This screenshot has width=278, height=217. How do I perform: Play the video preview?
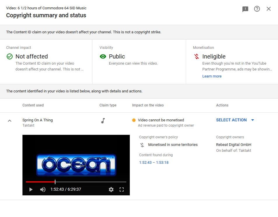pyautogui.click(x=31, y=190)
